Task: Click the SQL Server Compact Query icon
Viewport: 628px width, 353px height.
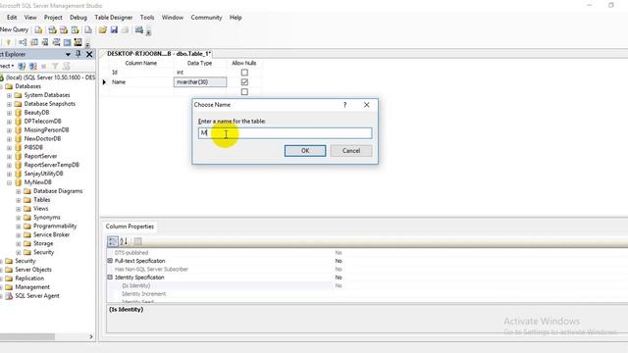Action: tap(88, 30)
